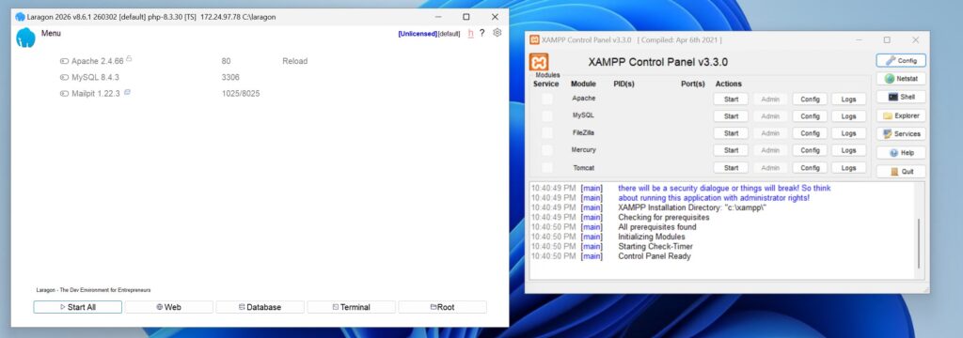Click MySQL port 3306 in Laragon
This screenshot has height=338, width=963.
[230, 77]
